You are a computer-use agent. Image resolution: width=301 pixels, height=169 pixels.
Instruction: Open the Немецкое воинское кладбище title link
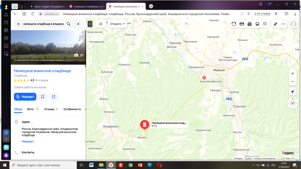(42, 71)
